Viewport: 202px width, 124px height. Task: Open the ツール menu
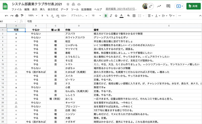pos(75,9)
